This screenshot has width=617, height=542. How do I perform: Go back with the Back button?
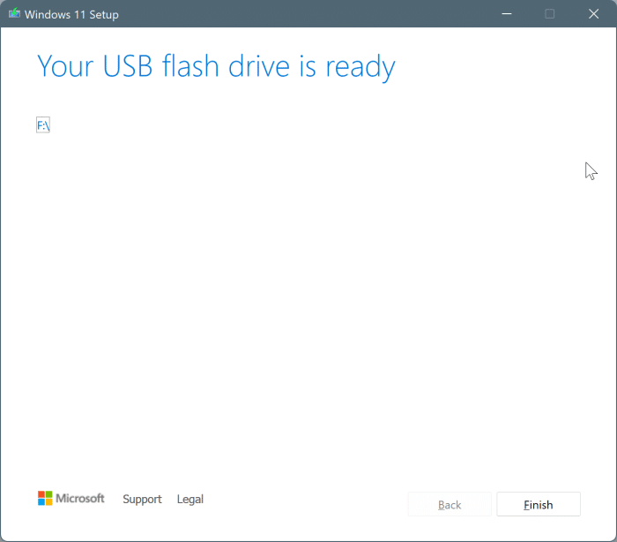450,504
